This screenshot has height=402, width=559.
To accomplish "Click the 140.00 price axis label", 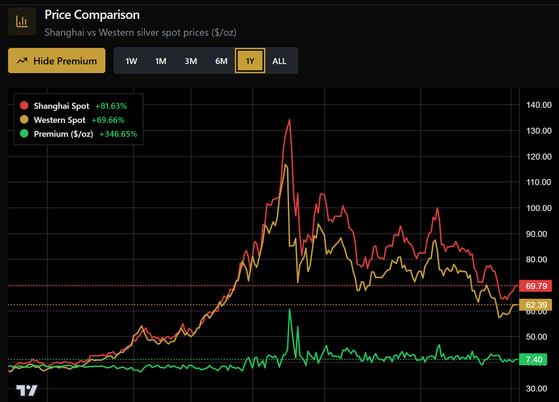I will (539, 105).
